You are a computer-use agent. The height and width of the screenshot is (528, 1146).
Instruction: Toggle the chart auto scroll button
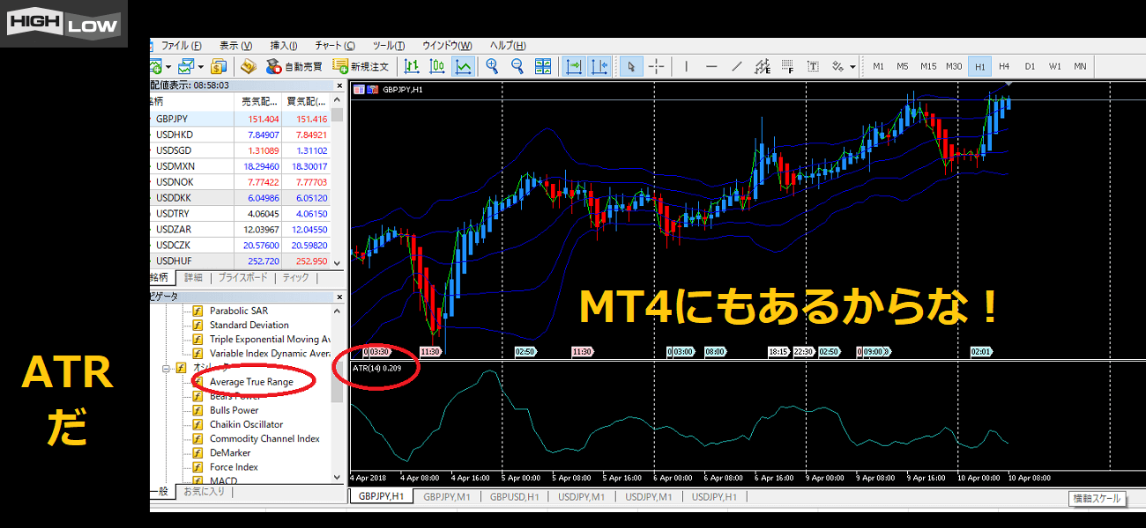pos(574,66)
